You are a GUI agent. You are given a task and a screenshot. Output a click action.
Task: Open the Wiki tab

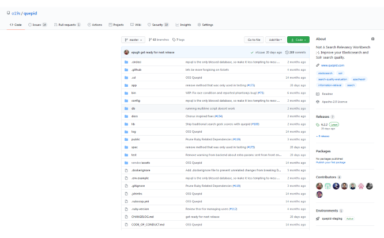pos(135,25)
